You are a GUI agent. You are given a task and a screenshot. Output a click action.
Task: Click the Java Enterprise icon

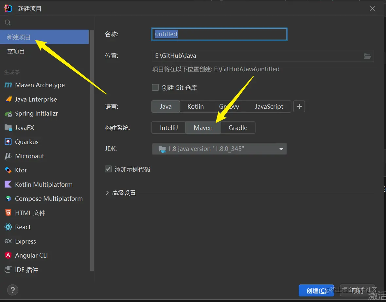coord(9,99)
